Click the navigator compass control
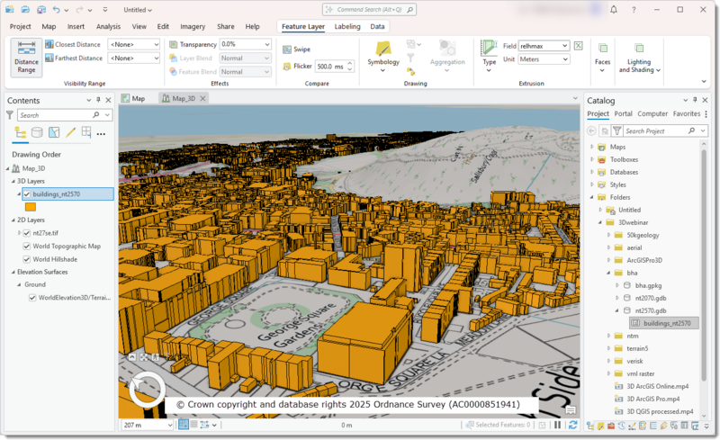 tap(147, 390)
